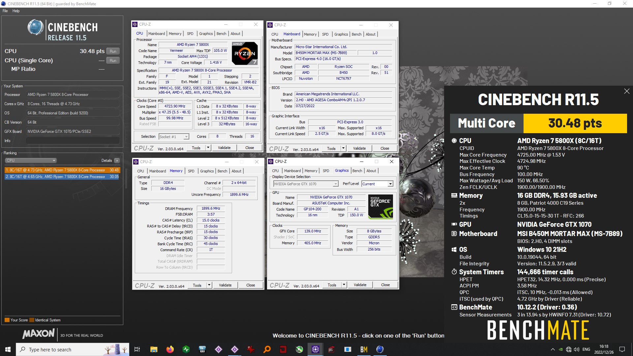This screenshot has width=633, height=356.
Task: Switch to CPU-Z via its purple taskbar icon
Action: coord(315,349)
